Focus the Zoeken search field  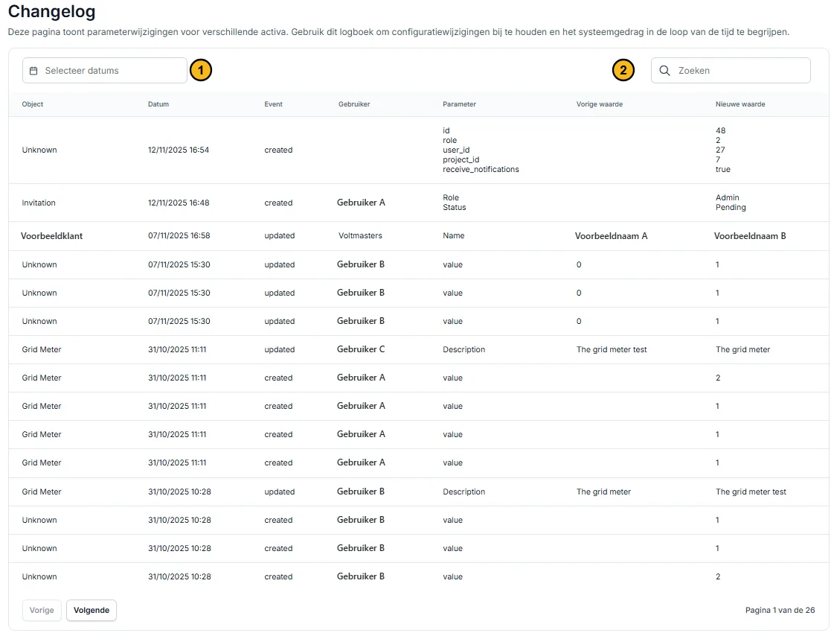click(x=731, y=70)
